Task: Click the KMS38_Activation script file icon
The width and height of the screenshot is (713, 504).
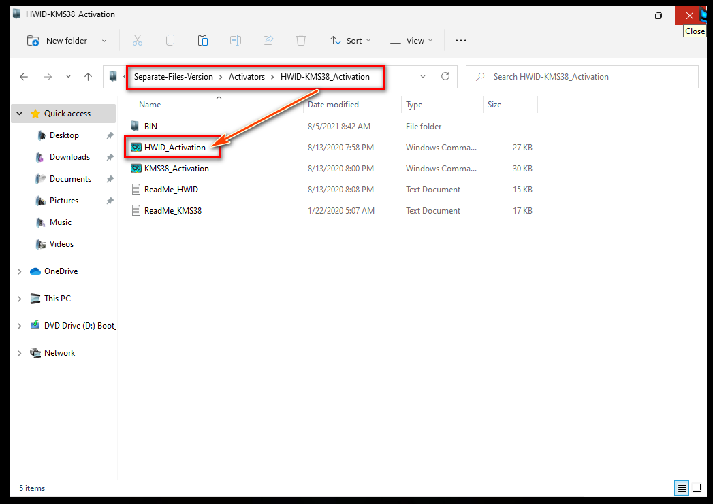Action: click(x=136, y=169)
